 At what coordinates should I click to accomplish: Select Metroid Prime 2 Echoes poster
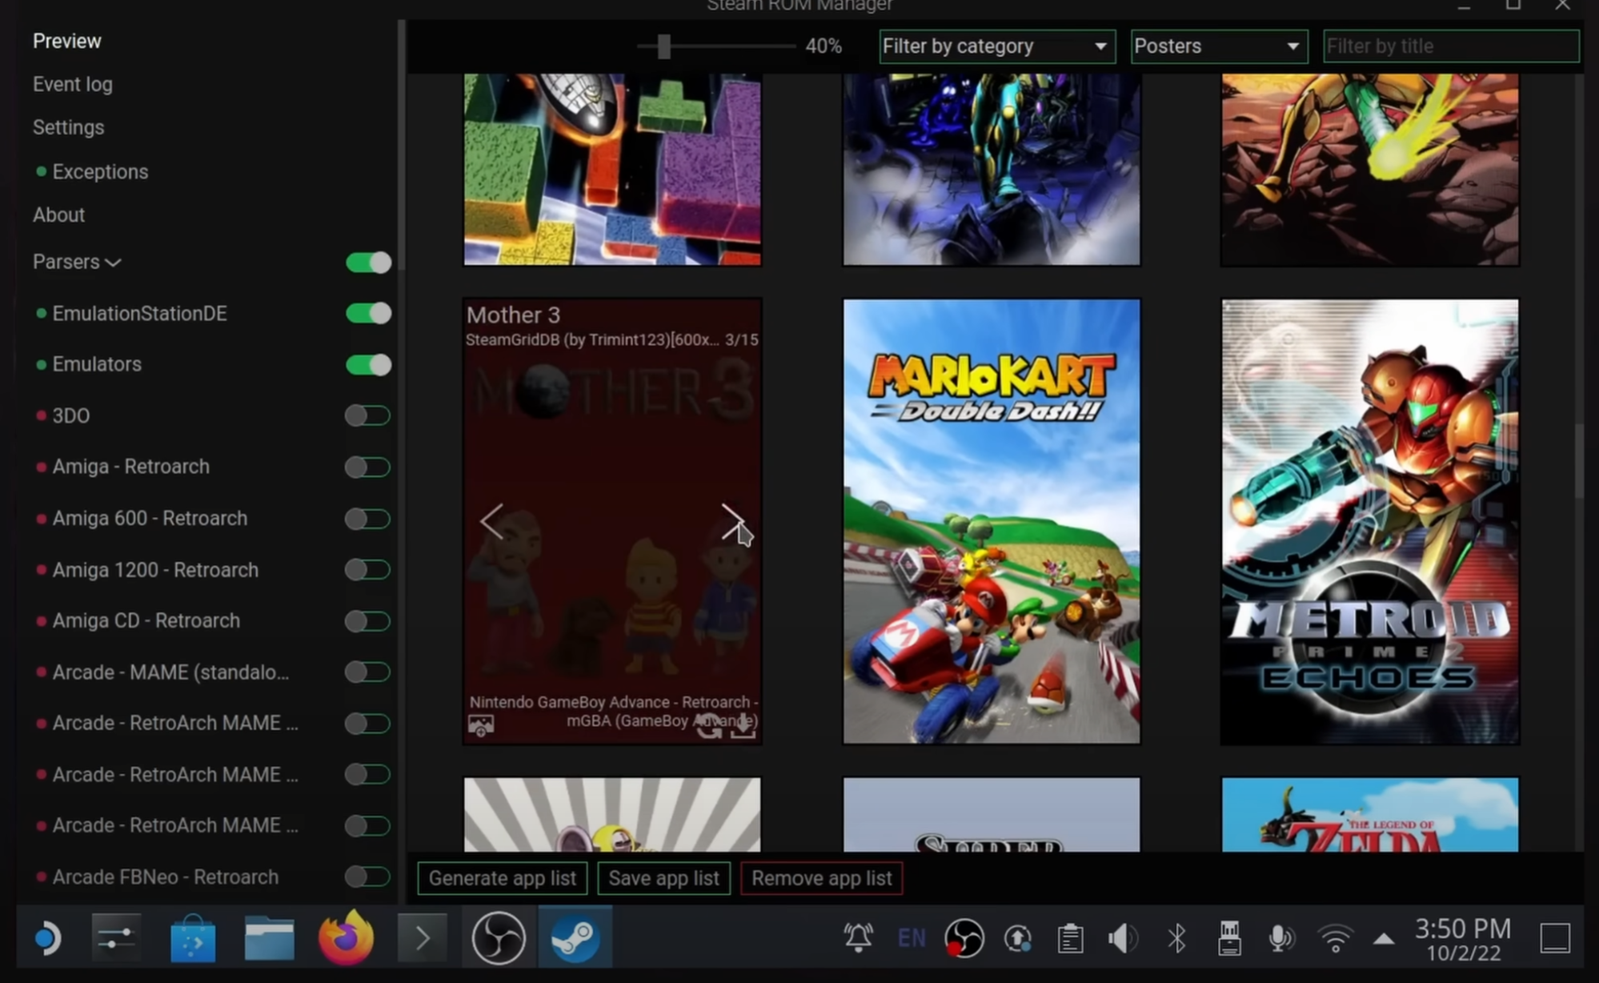(x=1369, y=521)
